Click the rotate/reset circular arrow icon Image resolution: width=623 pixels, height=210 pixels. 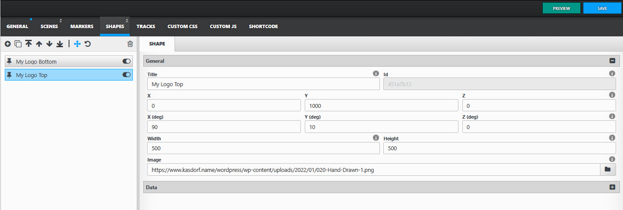[88, 44]
